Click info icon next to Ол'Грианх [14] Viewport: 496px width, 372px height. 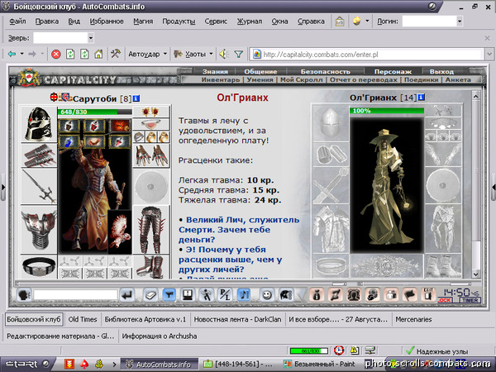click(421, 97)
